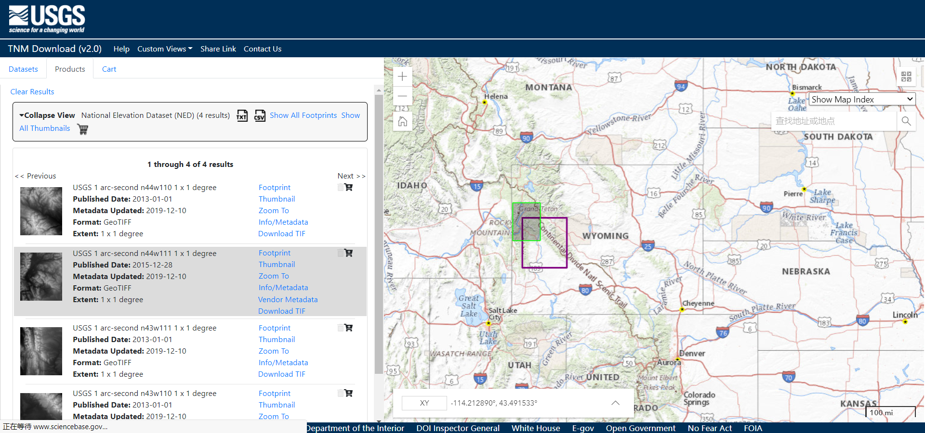The image size is (925, 433).
Task: Click Share Link in the navbar
Action: (218, 49)
